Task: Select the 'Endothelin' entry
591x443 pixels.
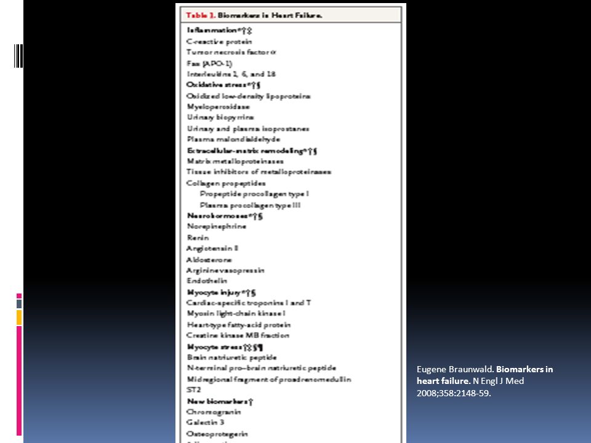Action: click(207, 281)
